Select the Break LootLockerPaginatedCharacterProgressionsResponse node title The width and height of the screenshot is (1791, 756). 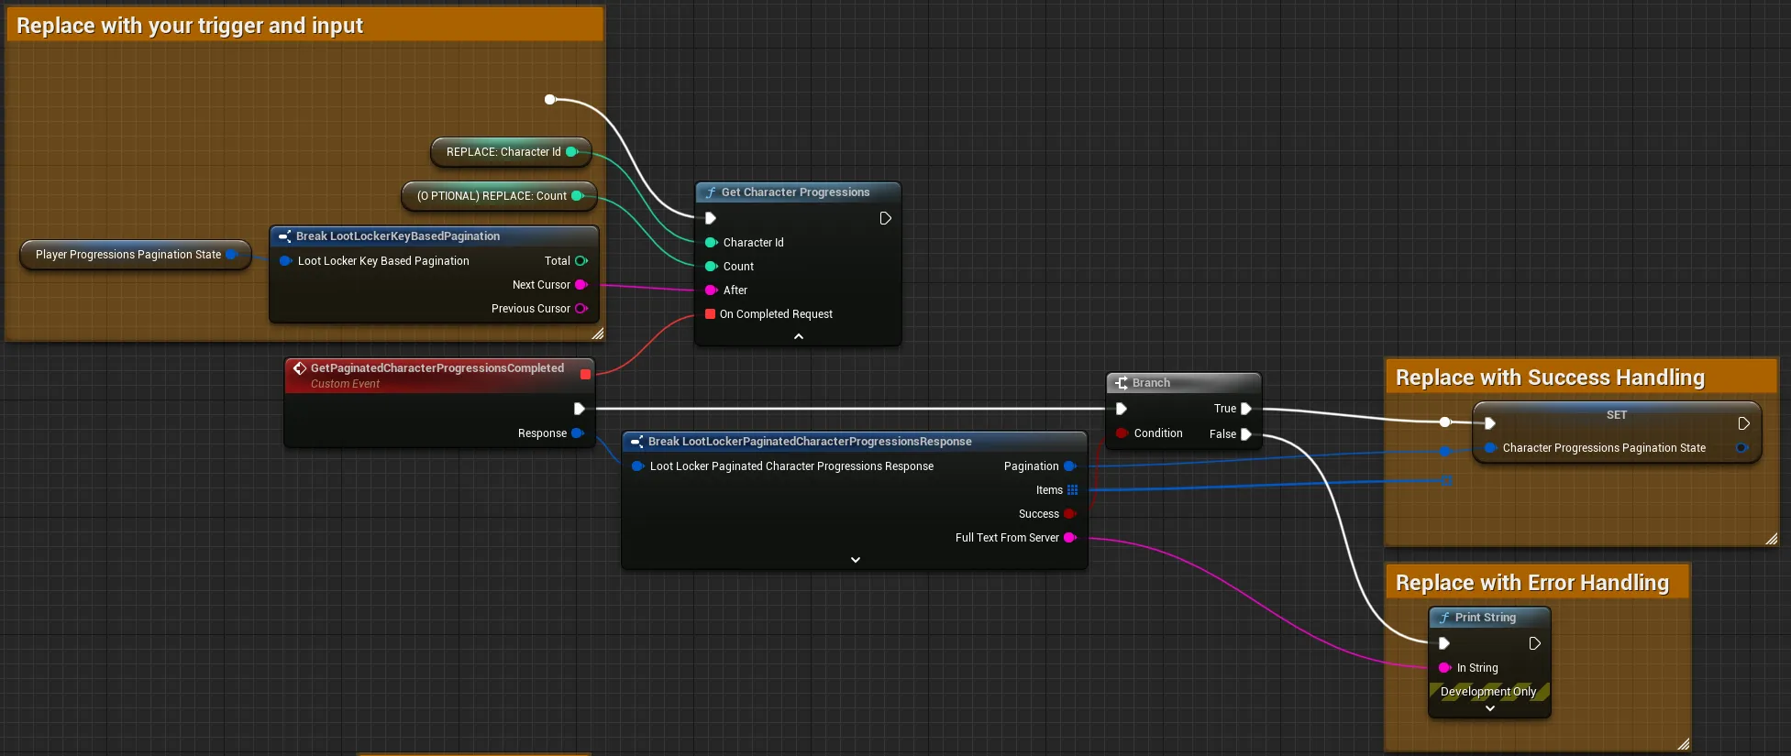[x=810, y=442]
